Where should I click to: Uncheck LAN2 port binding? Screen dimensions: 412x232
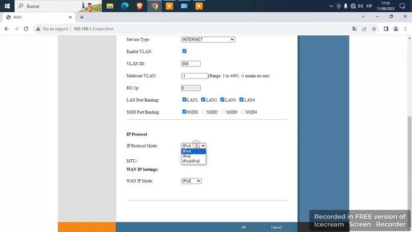(203, 100)
